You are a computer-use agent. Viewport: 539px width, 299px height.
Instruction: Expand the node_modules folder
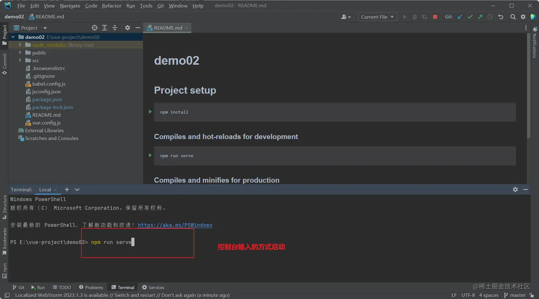click(20, 45)
